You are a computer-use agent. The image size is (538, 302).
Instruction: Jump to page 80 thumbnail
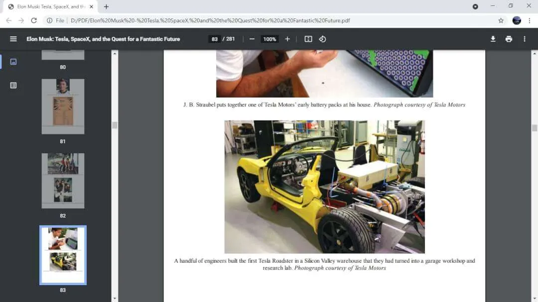tap(63, 55)
